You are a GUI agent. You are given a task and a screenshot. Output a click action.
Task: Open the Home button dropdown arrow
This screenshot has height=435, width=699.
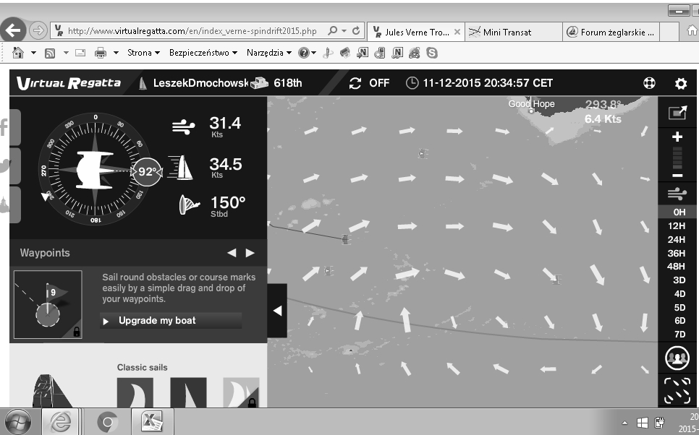coord(33,53)
